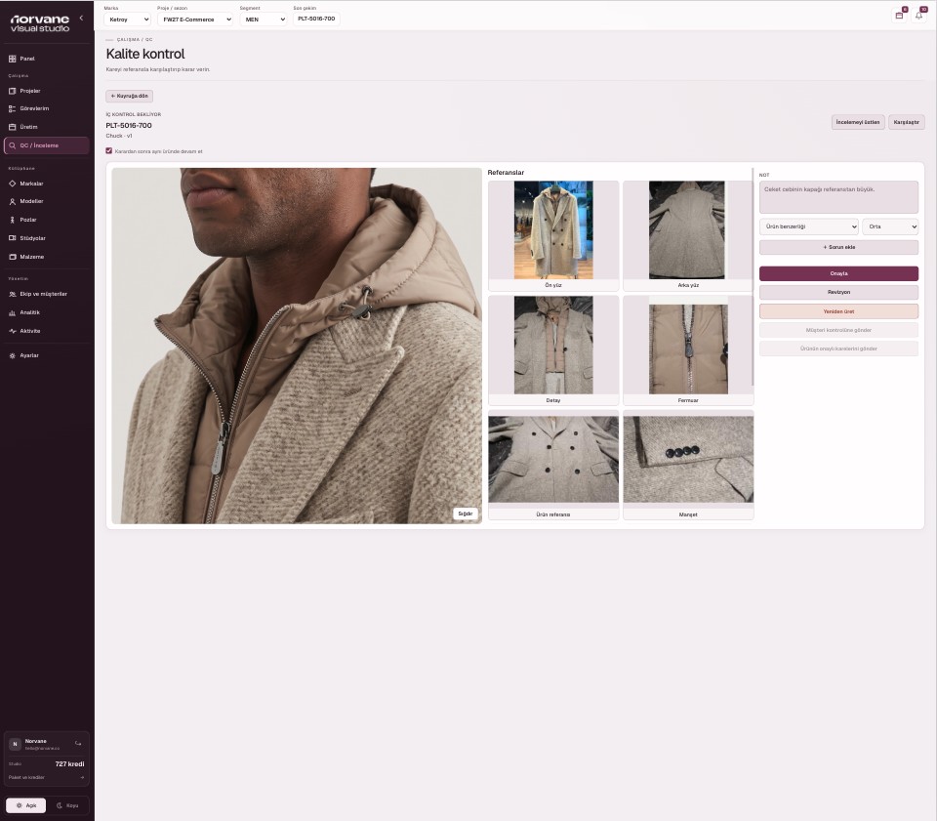This screenshot has width=937, height=821.
Task: Open the notifications bell icon
Action: 919,16
